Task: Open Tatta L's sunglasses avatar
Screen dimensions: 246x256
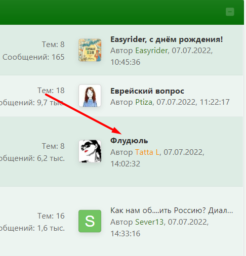Action: tap(90, 151)
